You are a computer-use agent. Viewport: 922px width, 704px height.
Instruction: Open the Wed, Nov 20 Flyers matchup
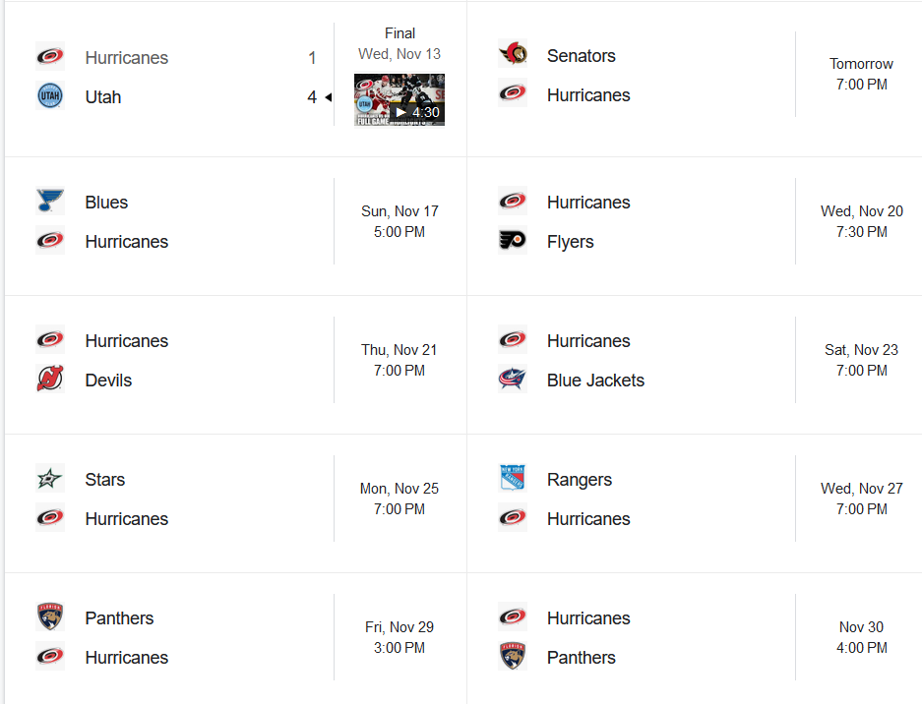pos(861,221)
